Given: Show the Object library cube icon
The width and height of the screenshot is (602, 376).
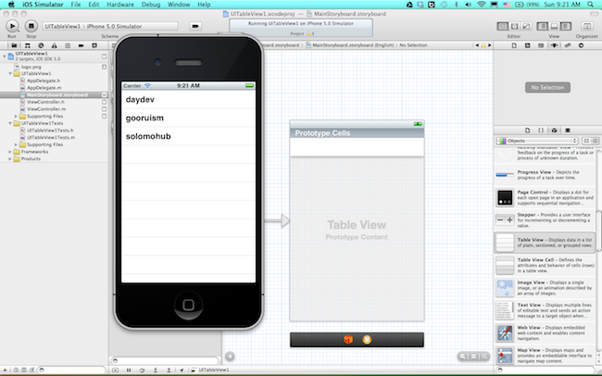Looking at the screenshot, I should [554, 131].
